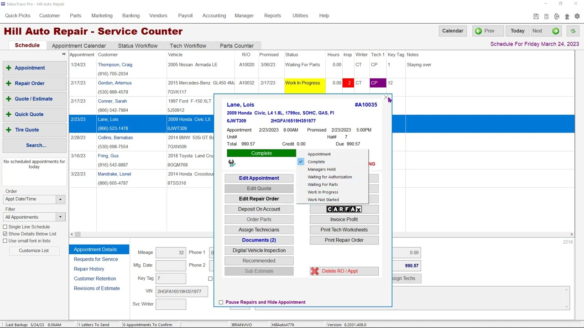The width and height of the screenshot is (584, 328).
Task: Choose Work In Progress in status menu
Action: (x=323, y=192)
